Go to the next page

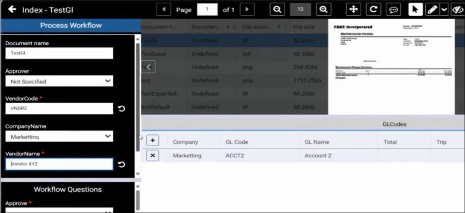(247, 9)
